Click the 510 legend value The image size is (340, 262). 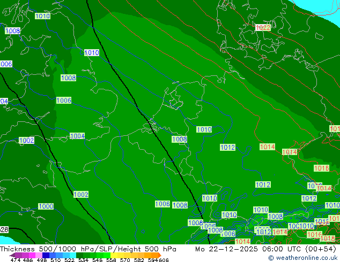point(56,260)
